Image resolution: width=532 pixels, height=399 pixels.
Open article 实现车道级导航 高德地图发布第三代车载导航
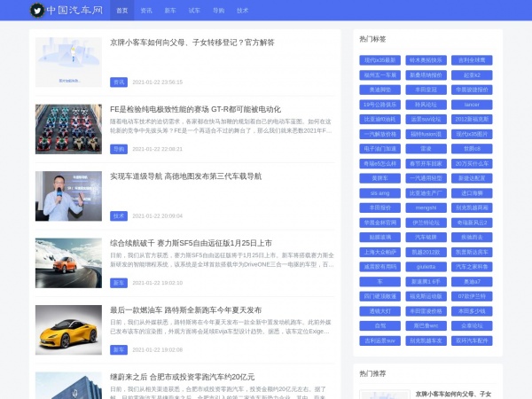[x=185, y=176]
